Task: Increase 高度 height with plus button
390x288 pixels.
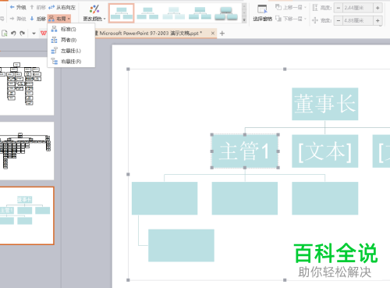Action: pos(378,8)
